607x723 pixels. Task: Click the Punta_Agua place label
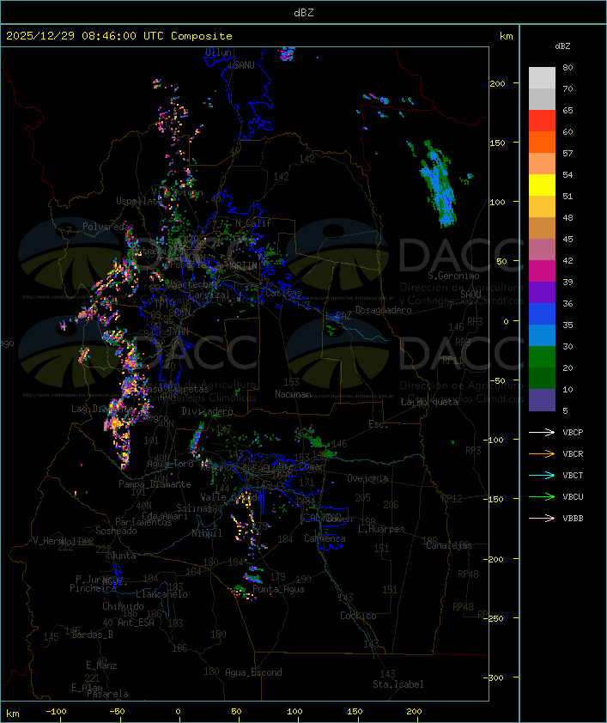point(278,589)
